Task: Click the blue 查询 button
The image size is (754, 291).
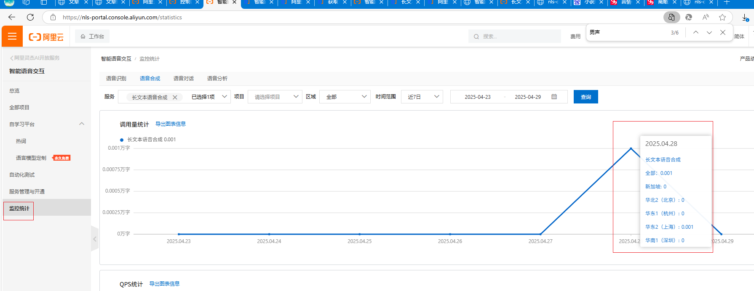Action: [586, 97]
